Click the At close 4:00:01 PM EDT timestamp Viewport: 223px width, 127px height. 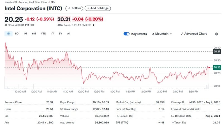pyautogui.click(x=19, y=25)
